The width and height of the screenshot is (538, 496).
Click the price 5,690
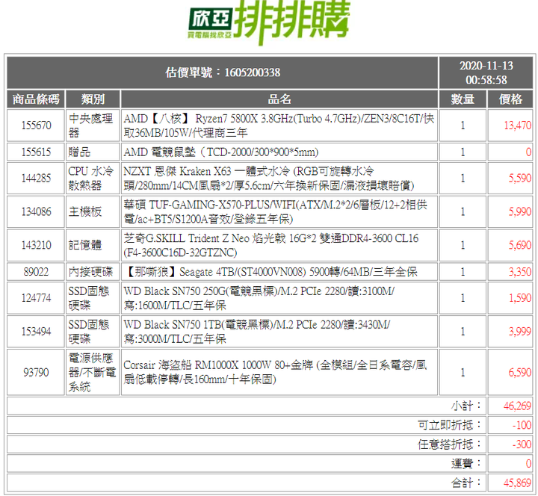[520, 245]
